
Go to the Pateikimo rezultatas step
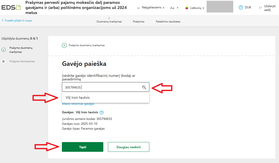tap(168, 21)
